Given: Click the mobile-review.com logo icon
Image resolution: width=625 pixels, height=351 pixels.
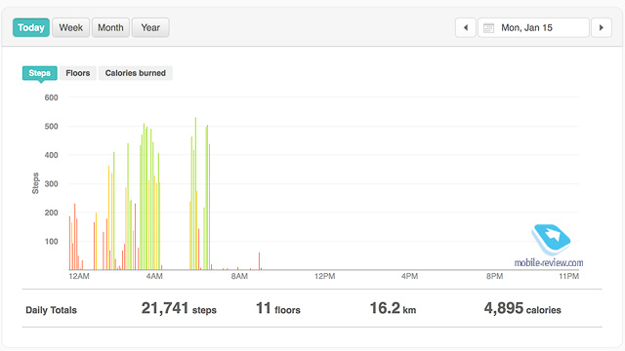Looking at the screenshot, I should (551, 240).
